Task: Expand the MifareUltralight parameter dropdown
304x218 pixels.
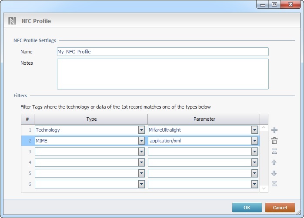Action: point(254,130)
